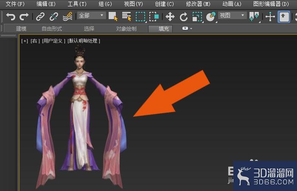Image resolution: width=297 pixels, height=191 pixels.
Task: Switch to the 自由形式 ribbon tab
Action: (x=52, y=29)
